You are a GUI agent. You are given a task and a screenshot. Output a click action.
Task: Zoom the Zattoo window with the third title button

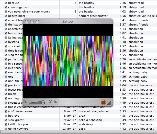[x=37, y=22]
